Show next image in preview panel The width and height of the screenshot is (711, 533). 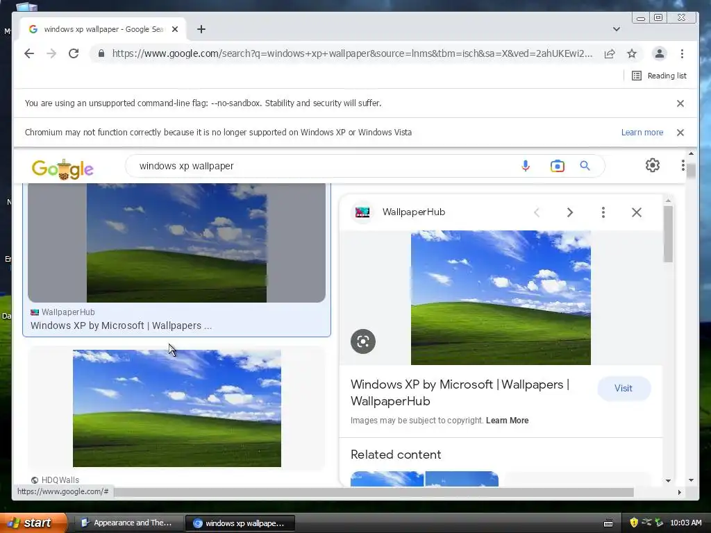[570, 212]
